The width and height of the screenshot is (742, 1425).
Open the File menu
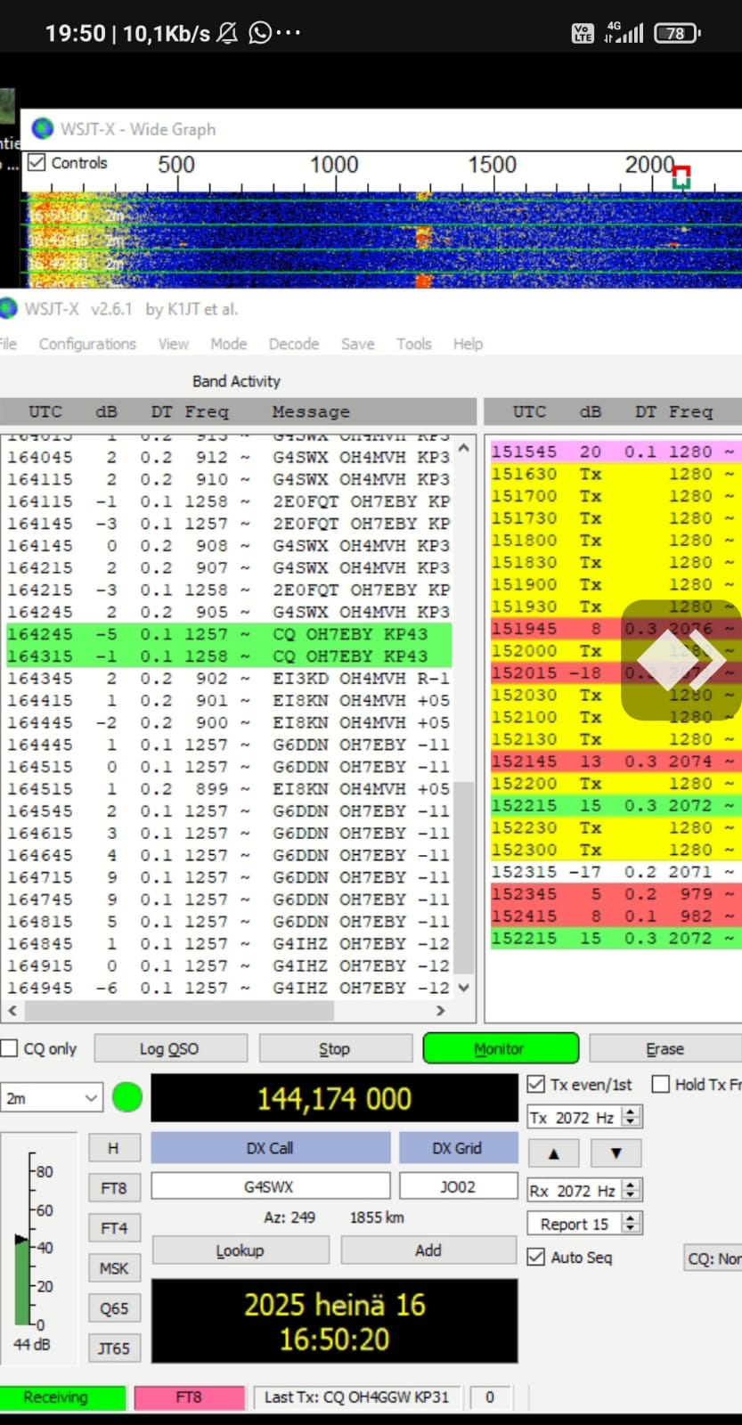coord(8,344)
